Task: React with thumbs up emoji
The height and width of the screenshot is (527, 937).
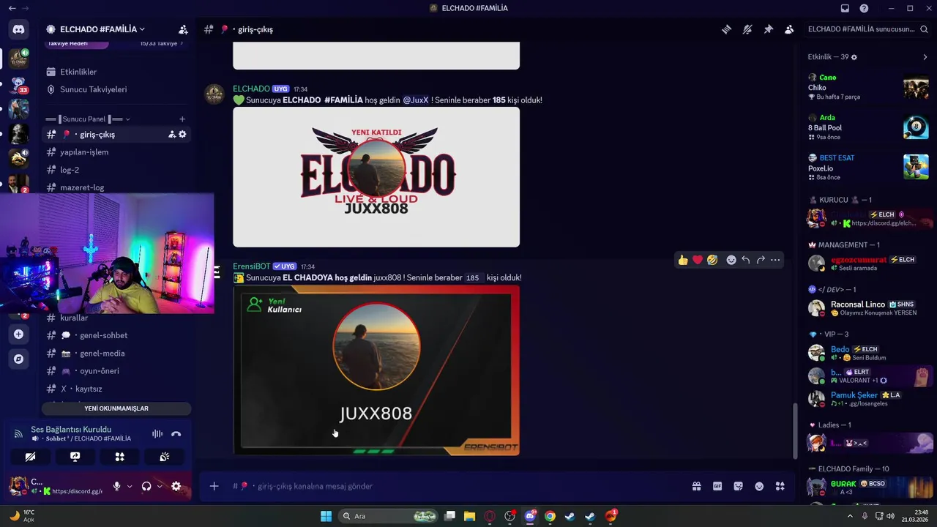Action: pos(683,260)
